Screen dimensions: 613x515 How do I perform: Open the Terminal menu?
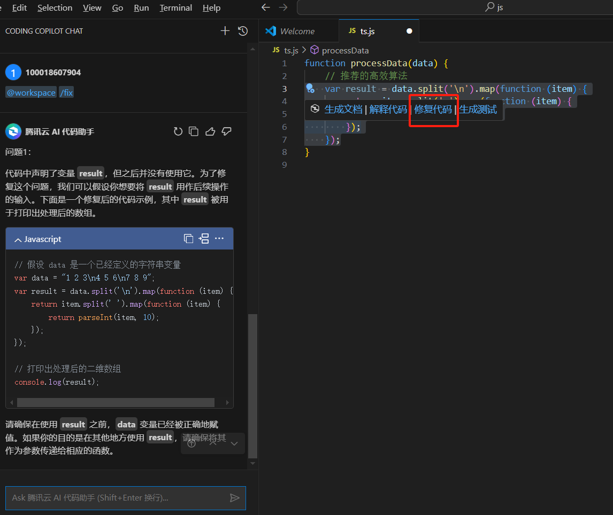pos(176,8)
